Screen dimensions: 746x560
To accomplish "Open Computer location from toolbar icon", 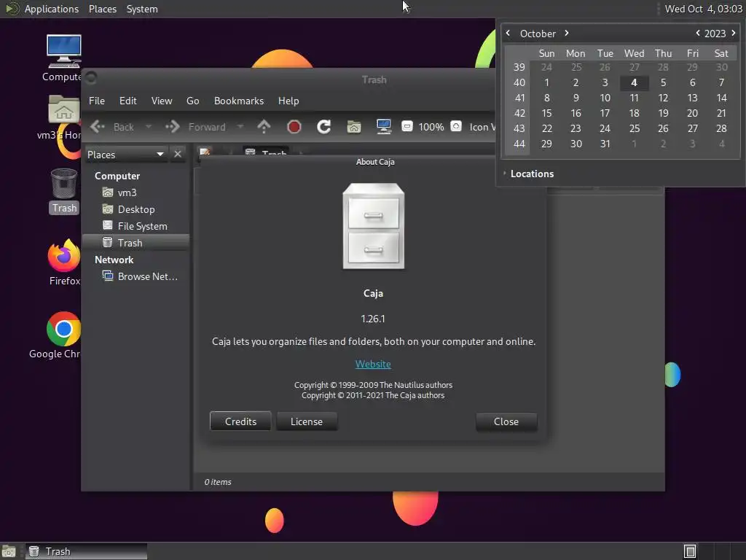I will click(383, 127).
